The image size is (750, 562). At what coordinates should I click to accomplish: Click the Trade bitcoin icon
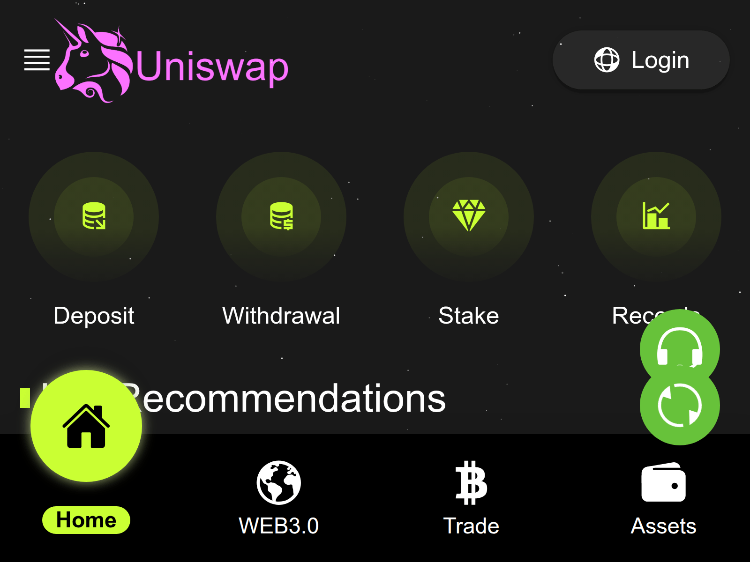[471, 483]
